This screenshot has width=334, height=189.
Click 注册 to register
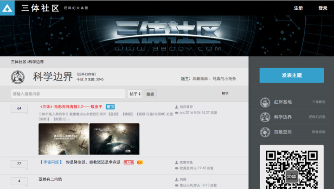298,8
